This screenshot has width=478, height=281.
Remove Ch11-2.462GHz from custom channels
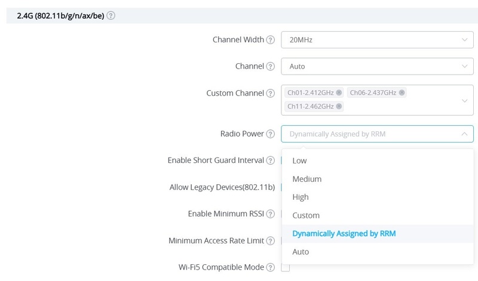[x=339, y=106]
